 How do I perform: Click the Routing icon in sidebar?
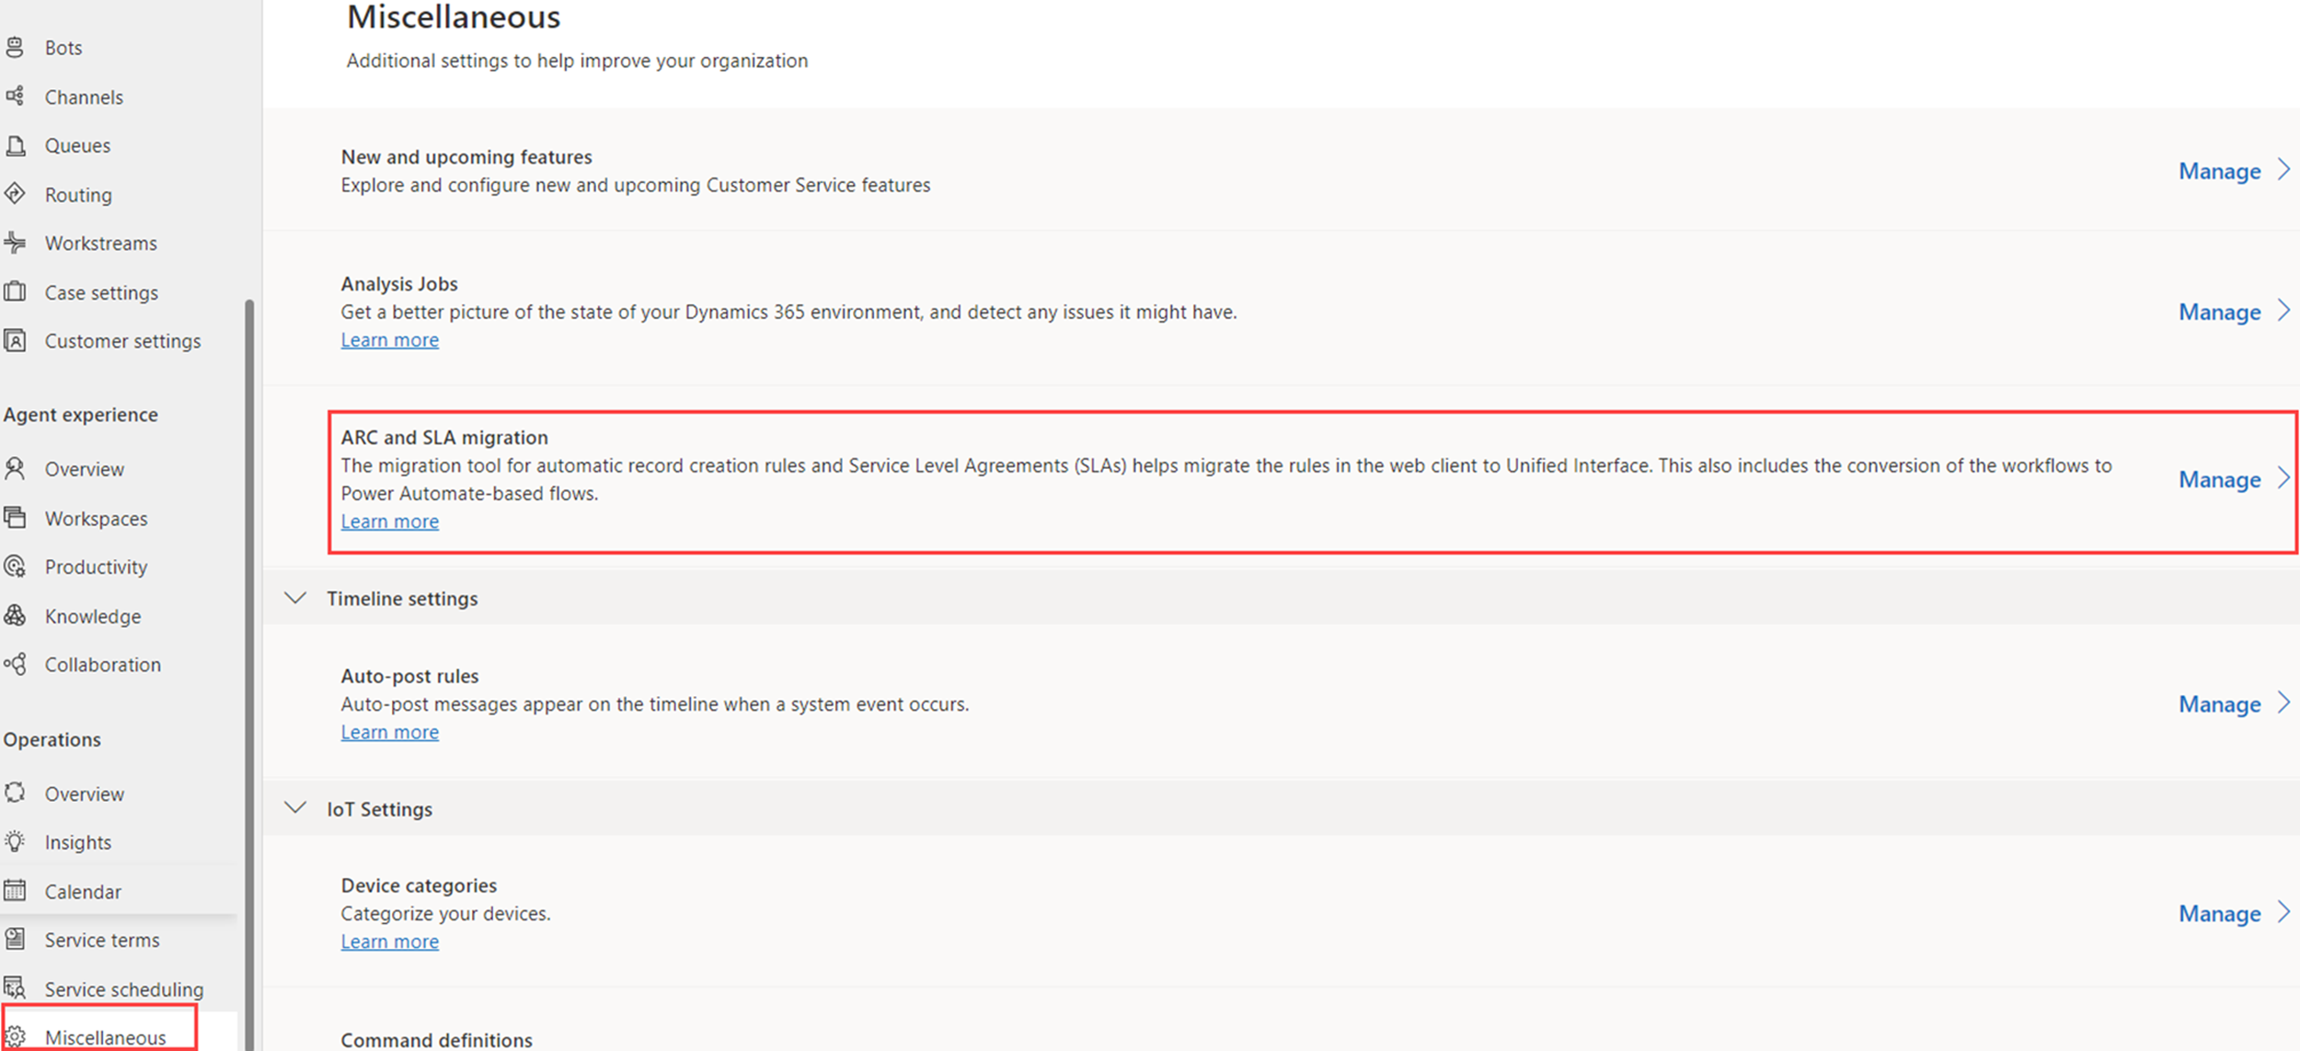(20, 193)
